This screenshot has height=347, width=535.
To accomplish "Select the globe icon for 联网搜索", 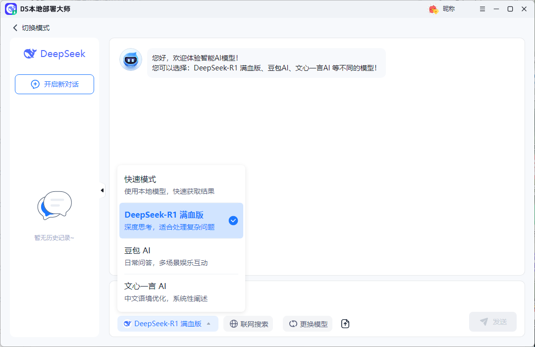I will pos(233,324).
